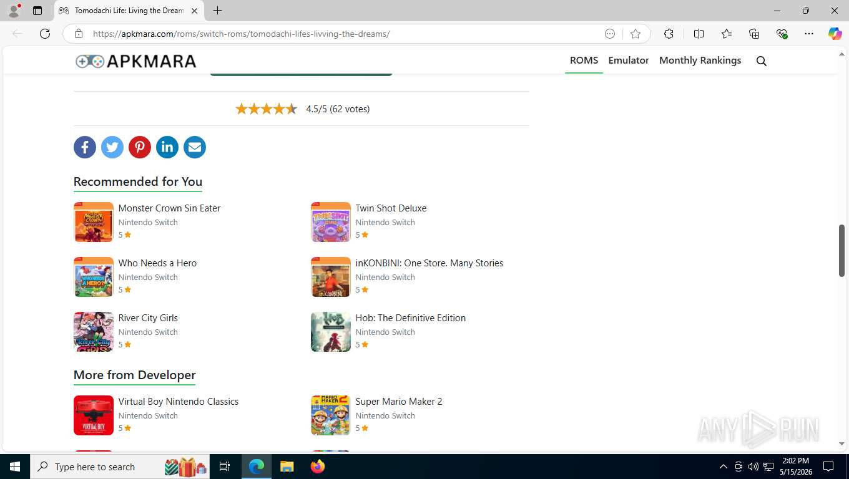Image resolution: width=849 pixels, height=479 pixels.
Task: Open inKONBINI: One Store. Many Stories
Action: click(x=429, y=263)
